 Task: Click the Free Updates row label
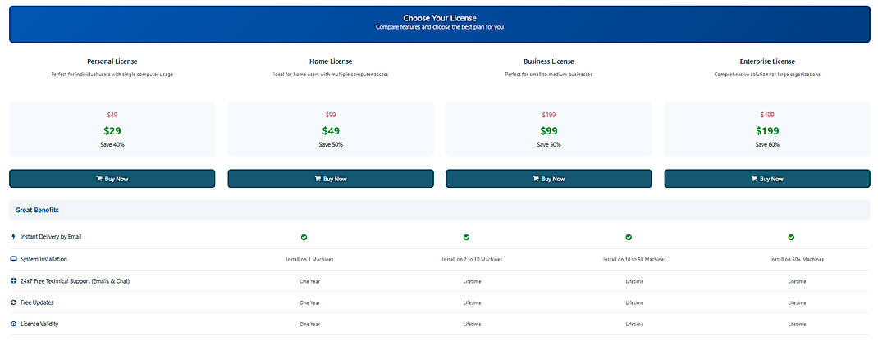pos(37,302)
